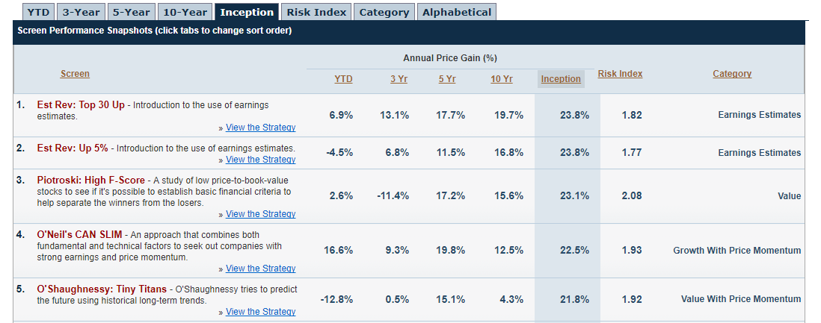The width and height of the screenshot is (821, 323).
Task: View the Strategy for O'Shaughnessy: Tiny Titans
Action: click(x=260, y=312)
